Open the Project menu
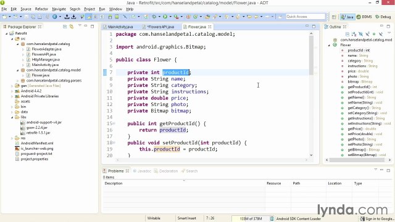 point(89,9)
